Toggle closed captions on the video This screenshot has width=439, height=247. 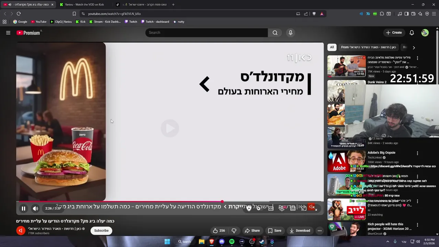271,208
